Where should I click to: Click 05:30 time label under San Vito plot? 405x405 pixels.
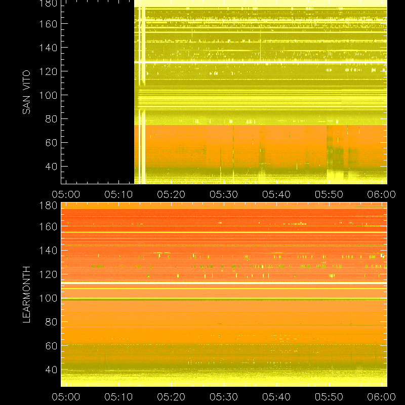(224, 194)
